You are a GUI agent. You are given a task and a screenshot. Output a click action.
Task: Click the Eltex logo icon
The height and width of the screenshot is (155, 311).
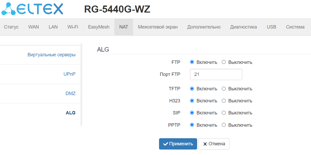(9, 9)
